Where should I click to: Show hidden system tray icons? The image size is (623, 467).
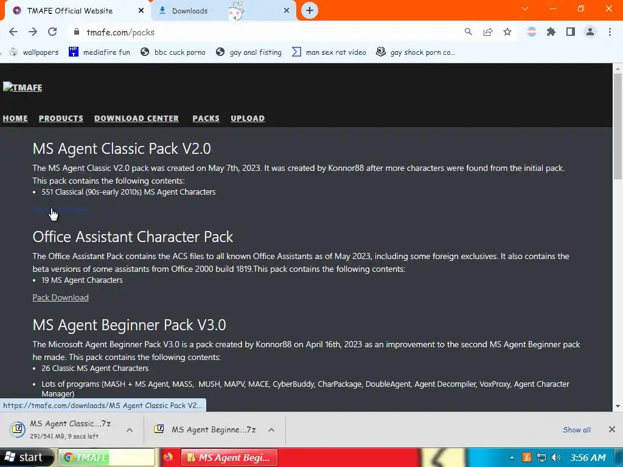tap(512, 457)
